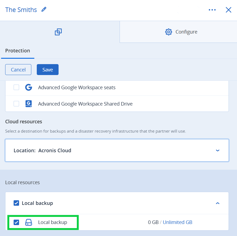
Task: Enable Advanced Google Workspace Shared Drive
Action: pyautogui.click(x=16, y=104)
